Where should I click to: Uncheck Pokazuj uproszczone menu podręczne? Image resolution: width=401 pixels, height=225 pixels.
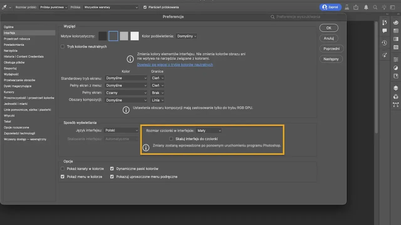[112, 177]
